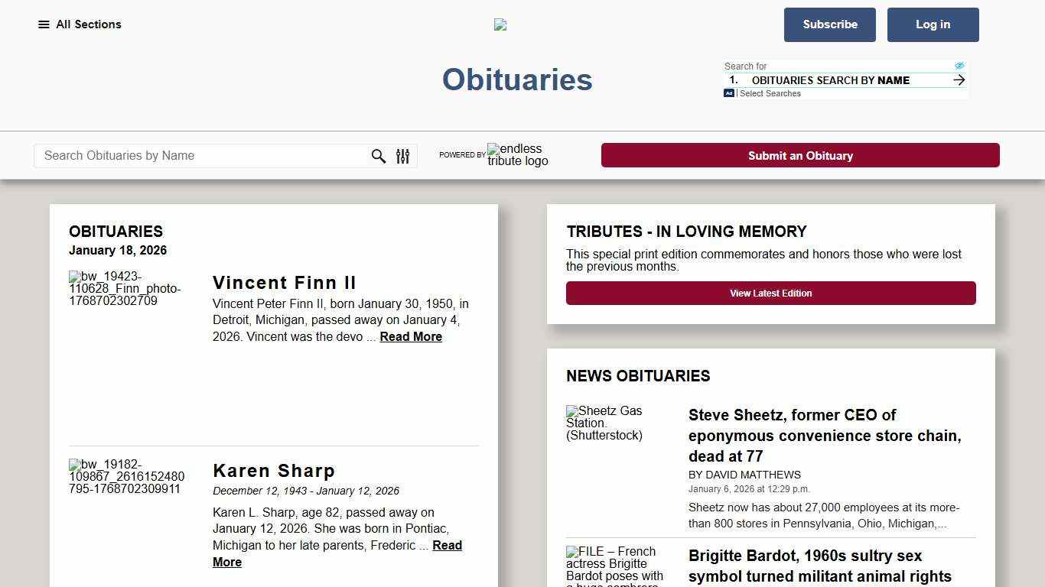This screenshot has width=1045, height=587.
Task: Open the All Sections hamburger menu
Action: pos(42,24)
